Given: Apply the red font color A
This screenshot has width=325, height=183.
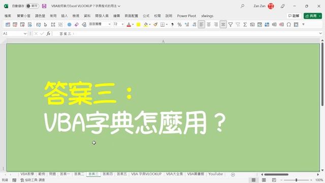Looking at the screenshot, I should coord(128,24).
